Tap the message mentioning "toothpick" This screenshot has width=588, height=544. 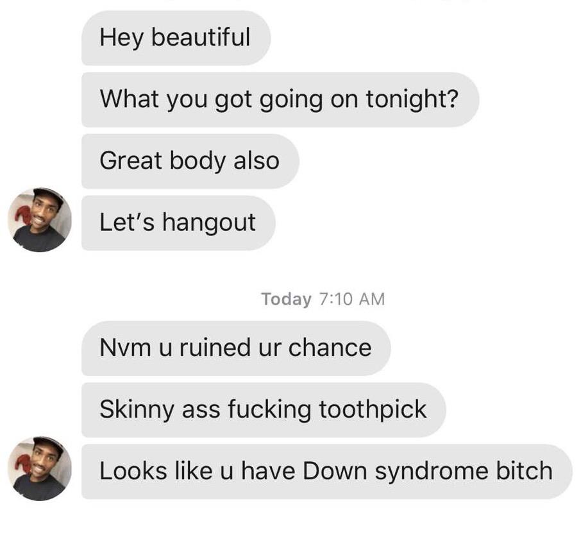click(x=264, y=410)
